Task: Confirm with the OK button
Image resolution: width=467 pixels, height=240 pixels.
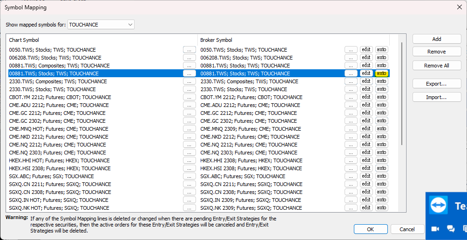Action: (x=371, y=229)
